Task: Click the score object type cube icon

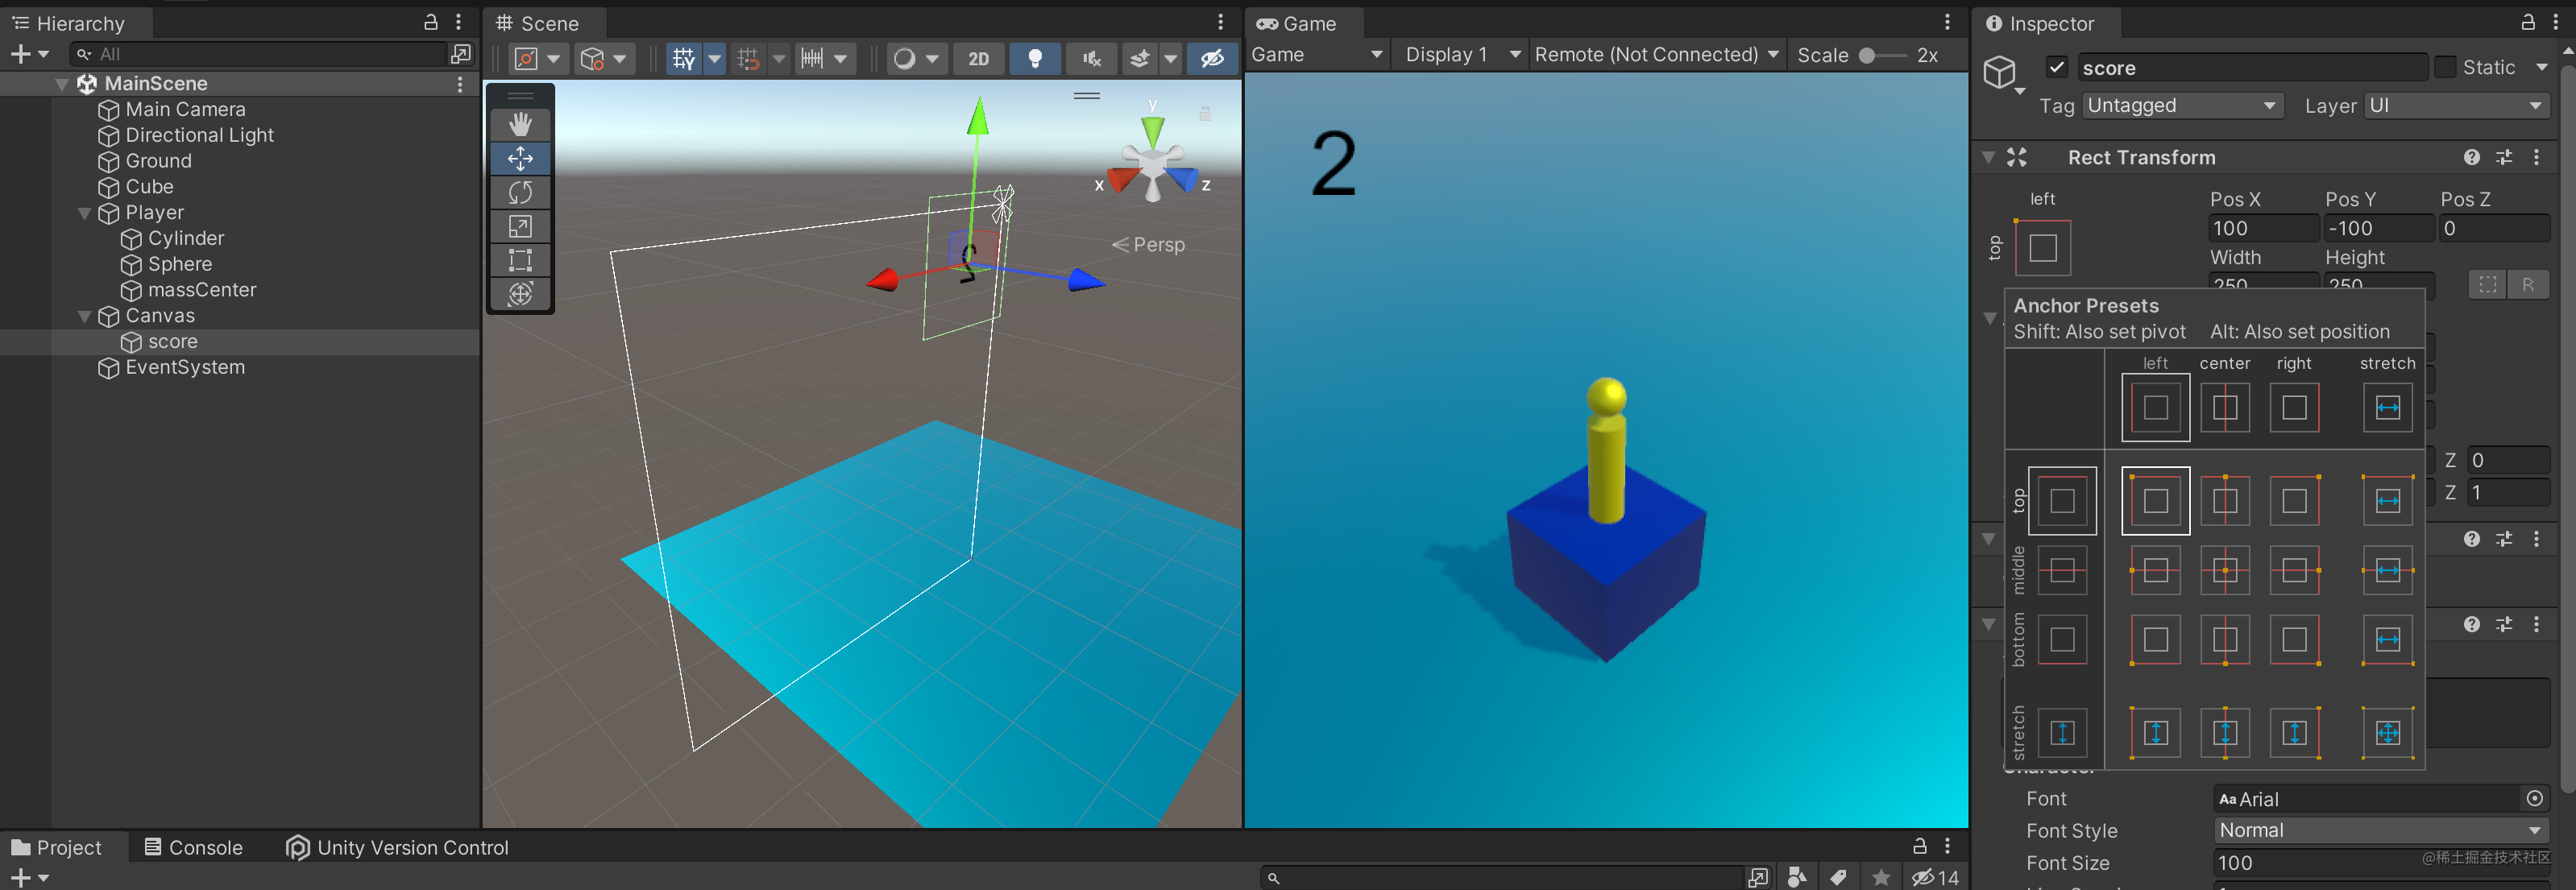Action: (x=1999, y=72)
